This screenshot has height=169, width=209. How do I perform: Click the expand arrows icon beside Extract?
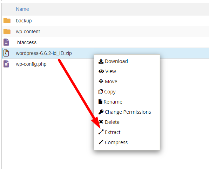click(x=101, y=132)
